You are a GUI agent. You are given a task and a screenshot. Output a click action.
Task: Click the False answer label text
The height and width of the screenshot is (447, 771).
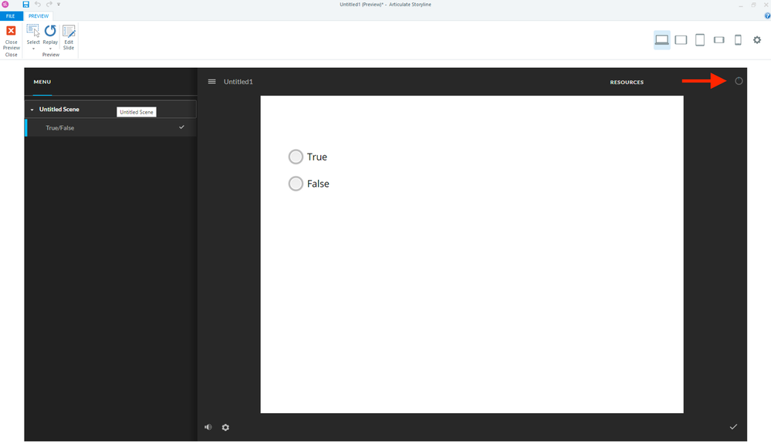(x=318, y=184)
